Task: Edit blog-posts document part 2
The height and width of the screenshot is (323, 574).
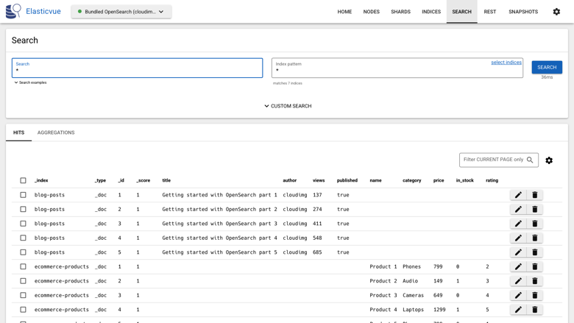Action: (x=518, y=209)
